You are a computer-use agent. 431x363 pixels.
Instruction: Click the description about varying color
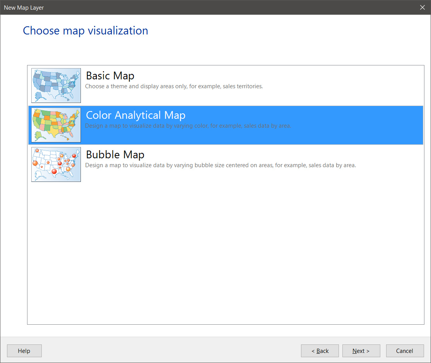(188, 126)
